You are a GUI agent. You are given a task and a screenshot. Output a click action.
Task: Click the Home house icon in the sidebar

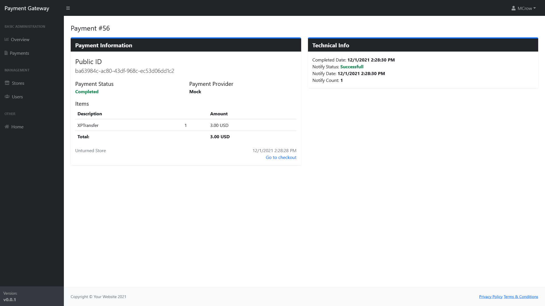click(7, 127)
